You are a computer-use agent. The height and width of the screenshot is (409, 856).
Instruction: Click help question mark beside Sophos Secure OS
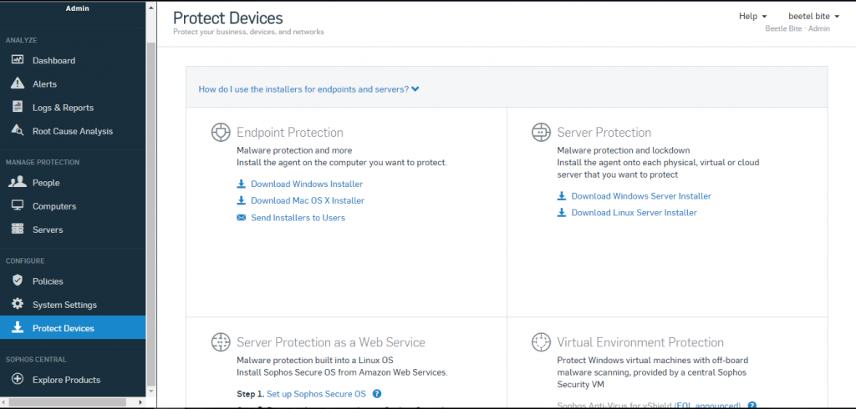377,394
